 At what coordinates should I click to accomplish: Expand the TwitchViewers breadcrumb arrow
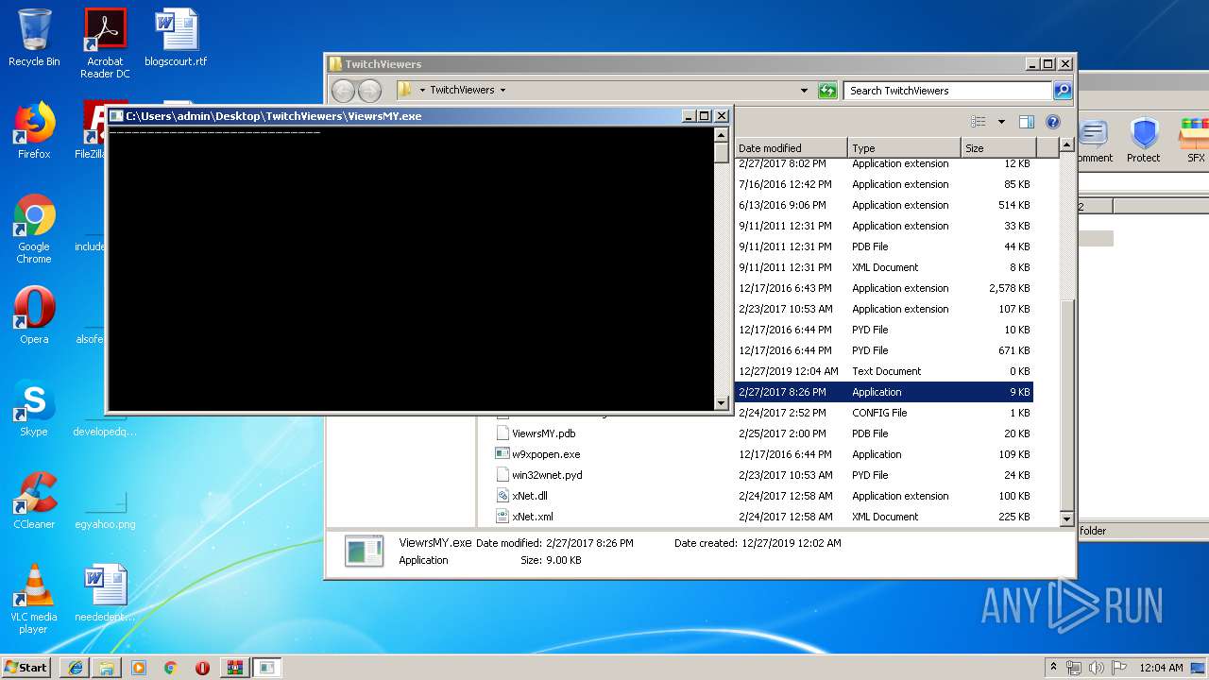(502, 91)
